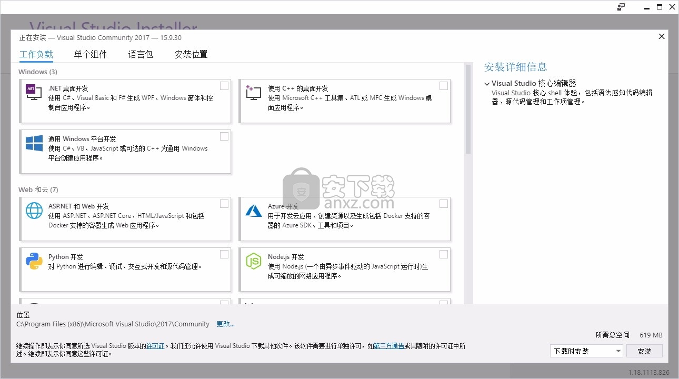Click the 安装 button
Viewport: 679px width, 379px height.
tap(644, 351)
